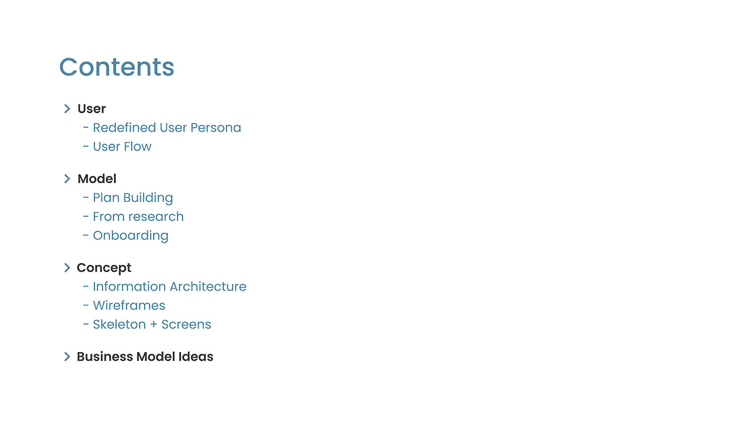Viewport: 755px width, 425px height.
Task: Open the Plan Building entry
Action: coord(133,198)
